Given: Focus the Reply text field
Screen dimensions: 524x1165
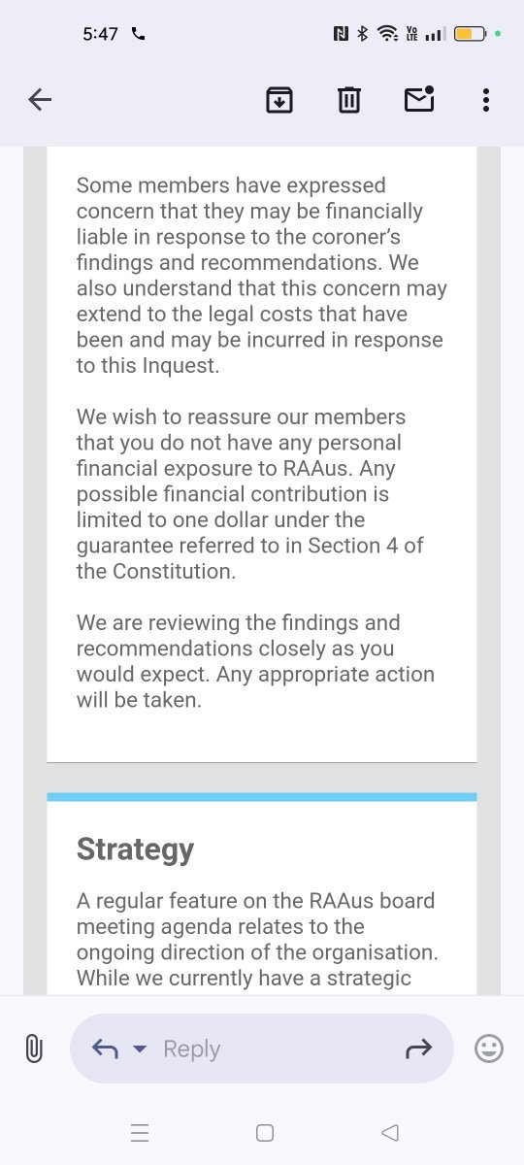Looking at the screenshot, I should point(262,1048).
